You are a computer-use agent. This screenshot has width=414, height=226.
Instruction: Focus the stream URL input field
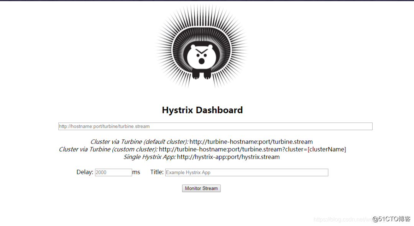[215, 126]
